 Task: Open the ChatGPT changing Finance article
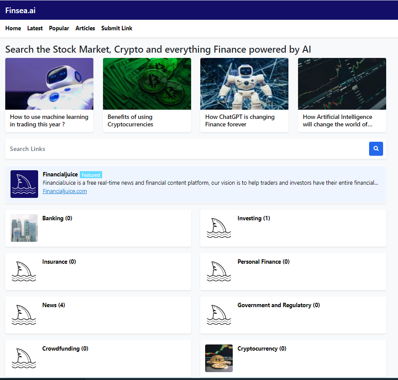pyautogui.click(x=244, y=95)
